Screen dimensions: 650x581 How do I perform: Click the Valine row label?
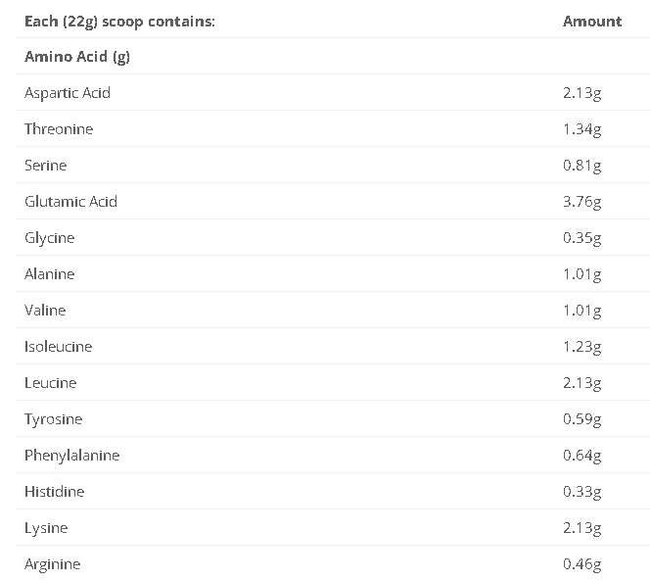(45, 311)
